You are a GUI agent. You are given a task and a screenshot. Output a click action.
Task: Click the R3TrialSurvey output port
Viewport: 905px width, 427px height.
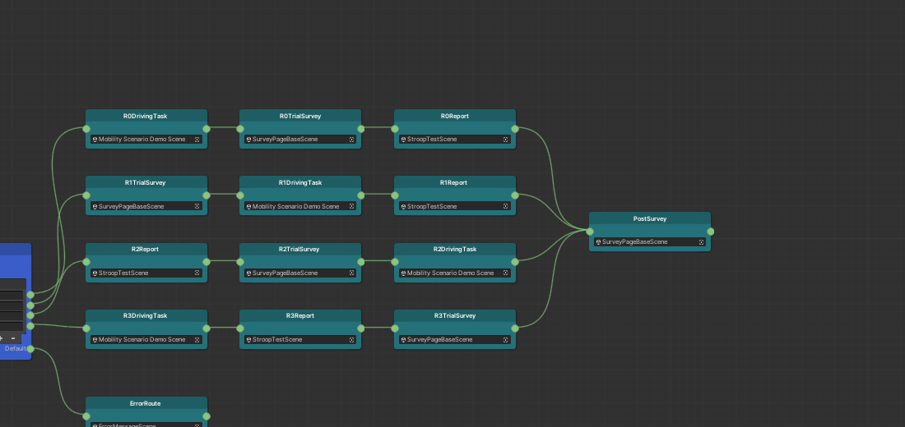515,328
